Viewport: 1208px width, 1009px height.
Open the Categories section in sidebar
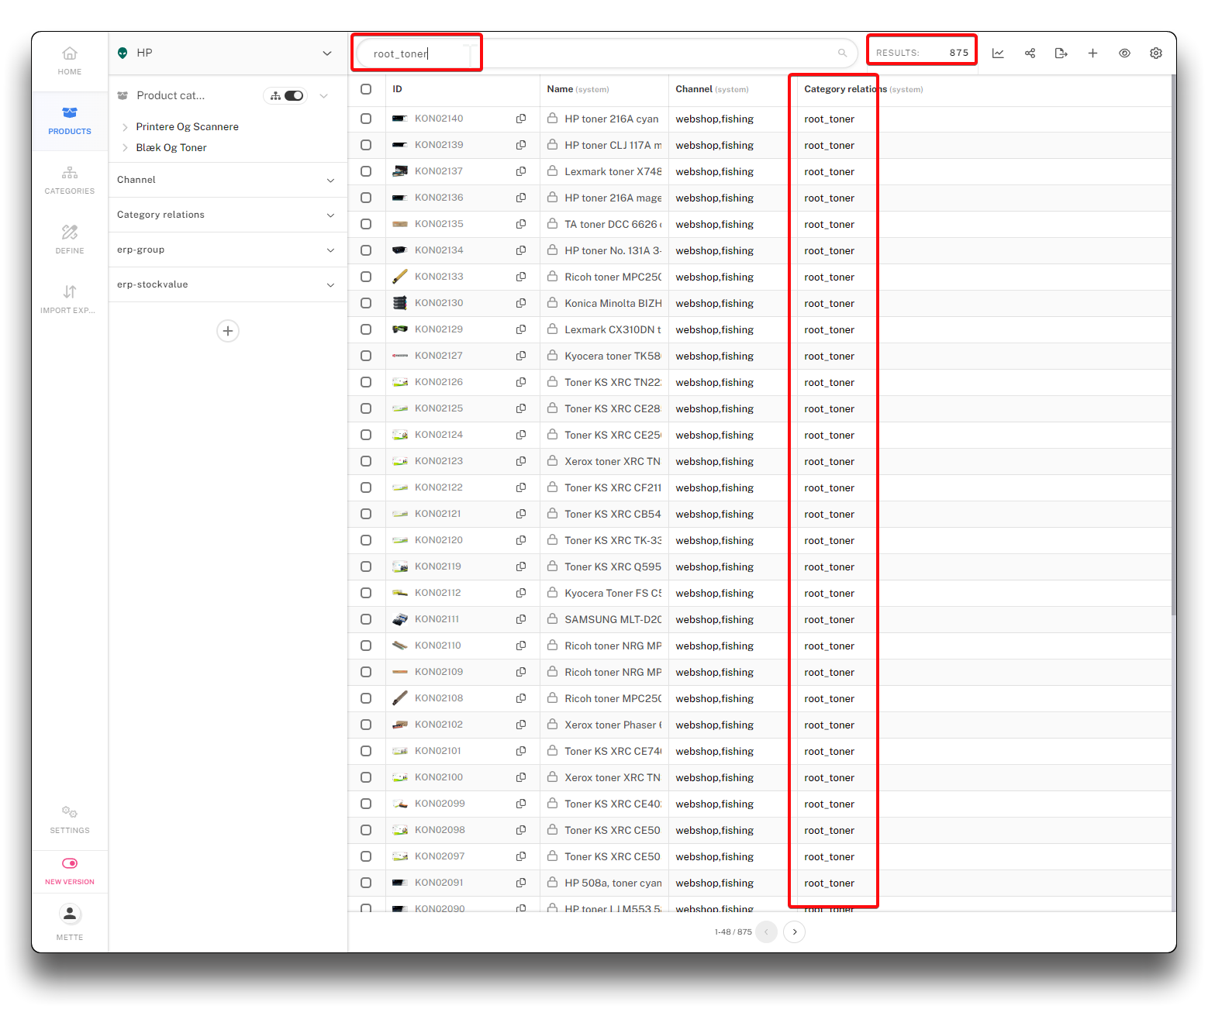[x=70, y=180]
